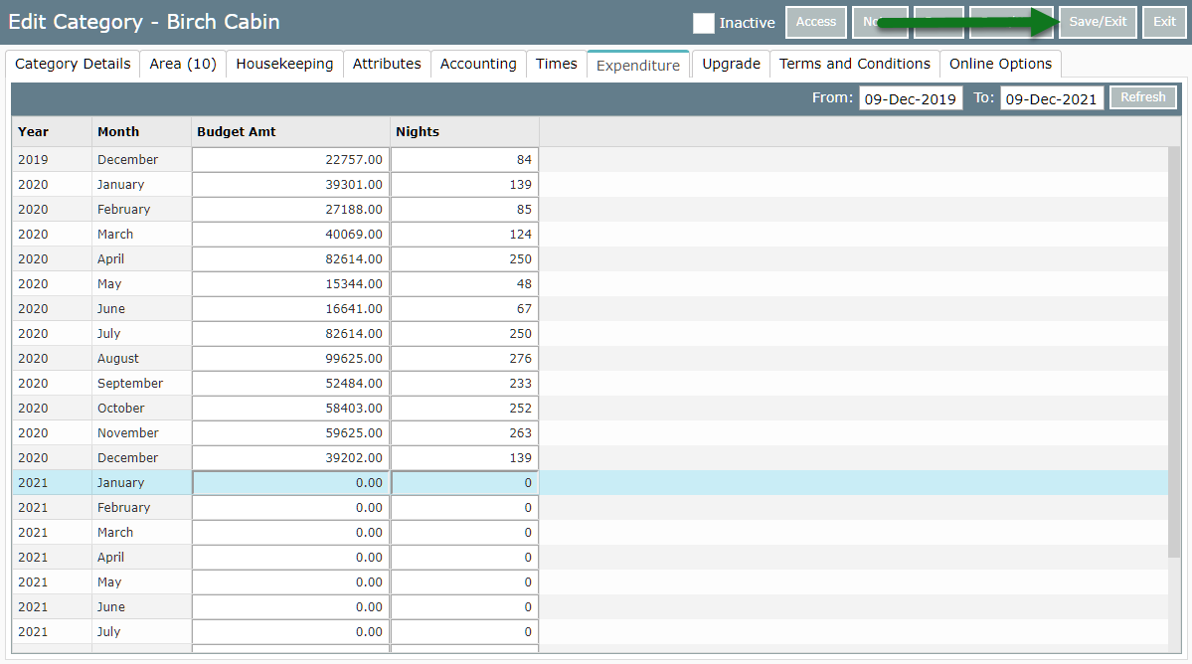Select the 2020 August month cell
Screen dimensions: 1192x664
(x=141, y=359)
